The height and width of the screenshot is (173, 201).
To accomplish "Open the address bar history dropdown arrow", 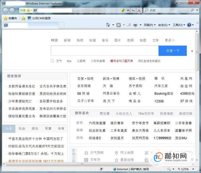I will click(128, 10).
